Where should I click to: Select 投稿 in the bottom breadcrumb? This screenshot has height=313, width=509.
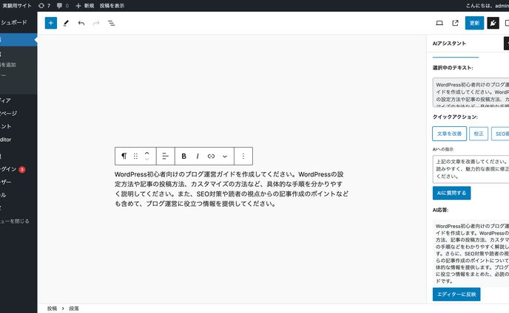coord(52,309)
